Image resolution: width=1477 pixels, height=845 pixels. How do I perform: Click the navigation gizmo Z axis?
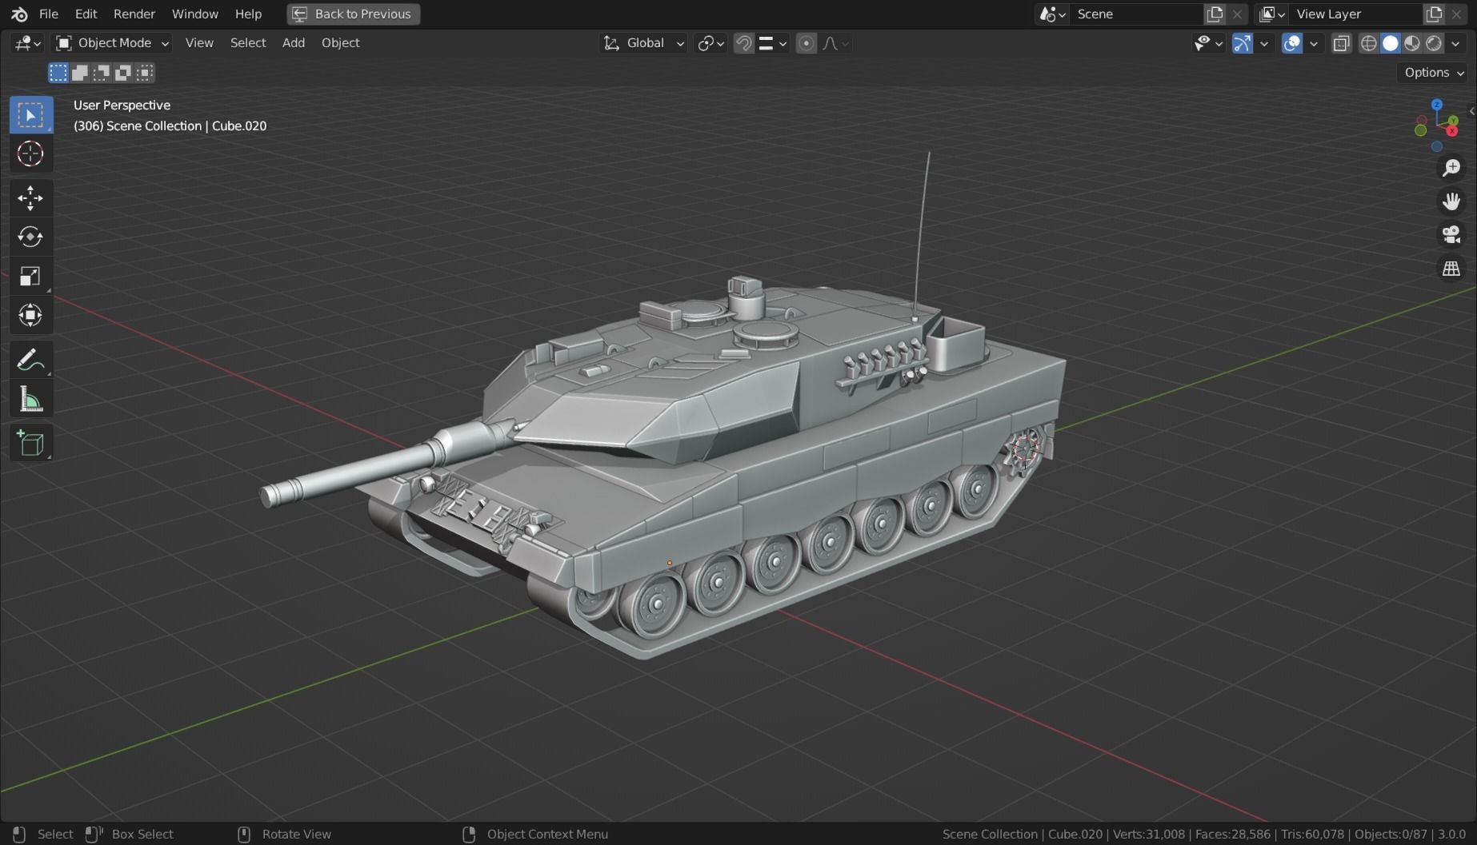[x=1437, y=105]
